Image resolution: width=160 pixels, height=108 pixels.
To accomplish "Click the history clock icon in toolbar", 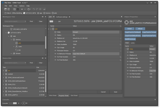I will pyautogui.click(x=29, y=9).
